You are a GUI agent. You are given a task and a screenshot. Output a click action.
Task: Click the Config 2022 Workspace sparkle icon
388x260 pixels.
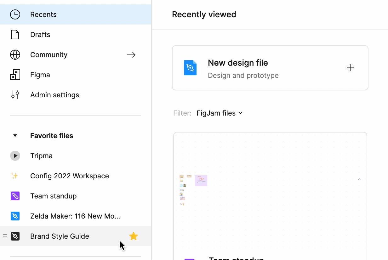(x=15, y=176)
